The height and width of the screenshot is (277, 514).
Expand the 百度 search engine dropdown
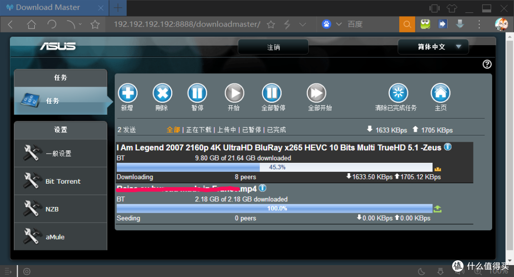point(339,24)
